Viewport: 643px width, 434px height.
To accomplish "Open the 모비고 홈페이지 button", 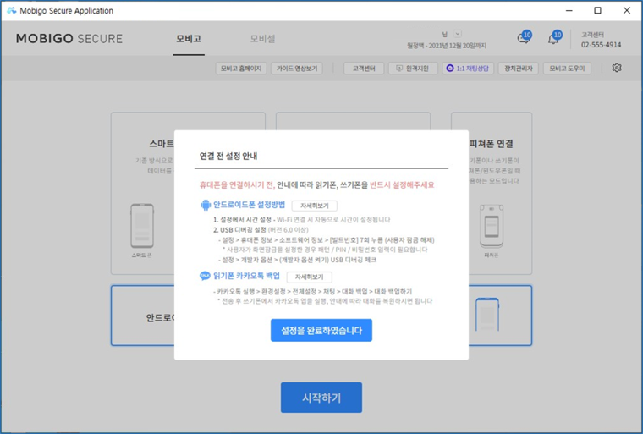I will 241,68.
